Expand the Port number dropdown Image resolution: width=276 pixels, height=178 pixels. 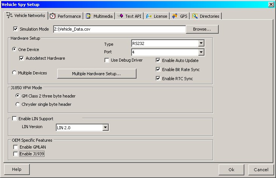(201, 52)
